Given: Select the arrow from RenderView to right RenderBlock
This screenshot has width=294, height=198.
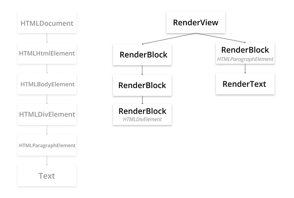Looking at the screenshot, I should point(220,38).
